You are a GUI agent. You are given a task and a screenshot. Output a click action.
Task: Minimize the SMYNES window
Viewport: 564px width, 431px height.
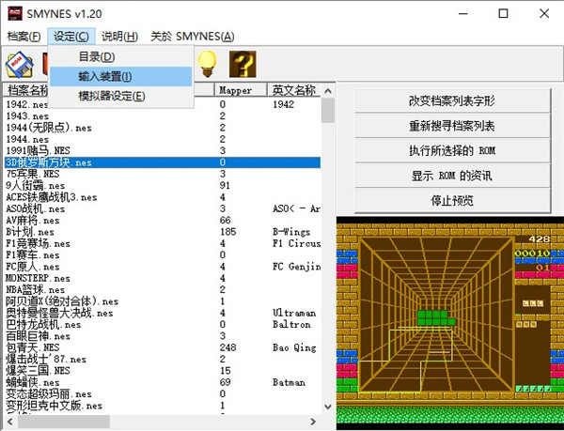click(x=462, y=14)
